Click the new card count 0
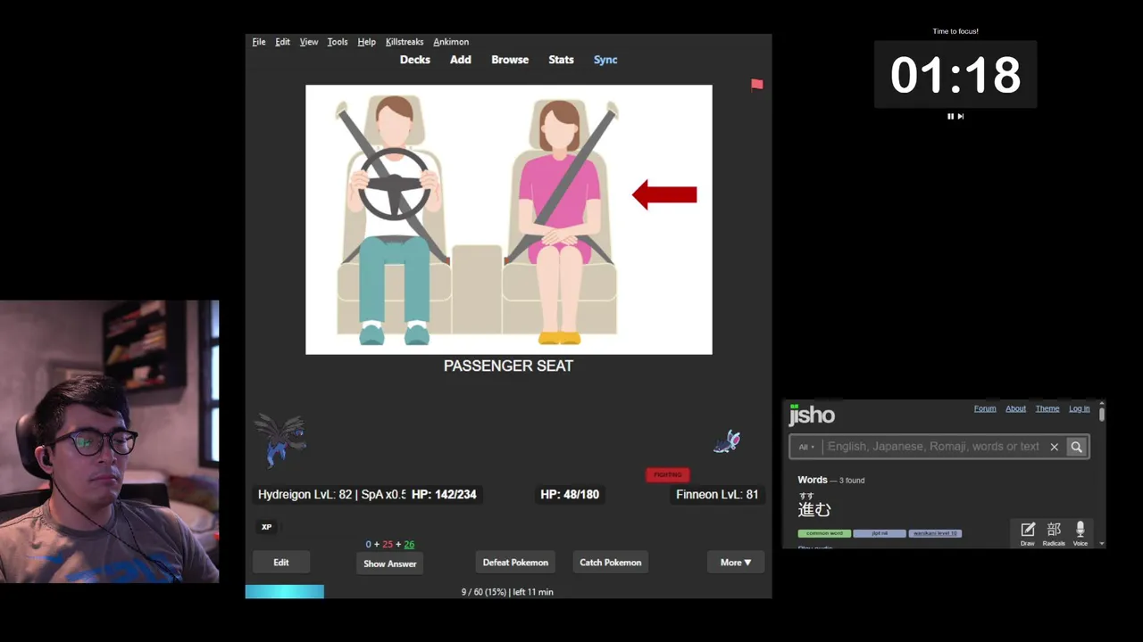1143x642 pixels. click(x=369, y=544)
